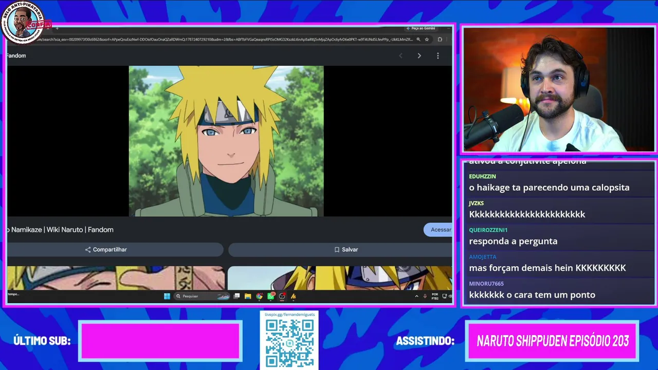The image size is (658, 370).
Task: Open the lower-right related image thumbnail
Action: [340, 278]
